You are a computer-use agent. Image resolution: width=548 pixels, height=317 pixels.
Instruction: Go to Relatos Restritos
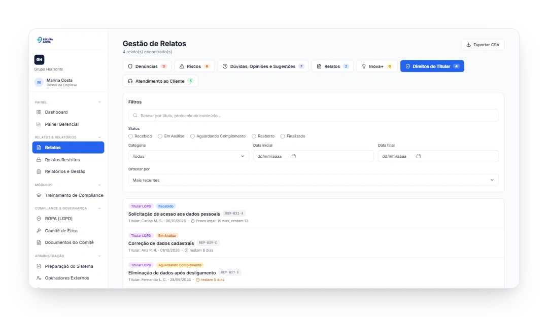[68, 160]
